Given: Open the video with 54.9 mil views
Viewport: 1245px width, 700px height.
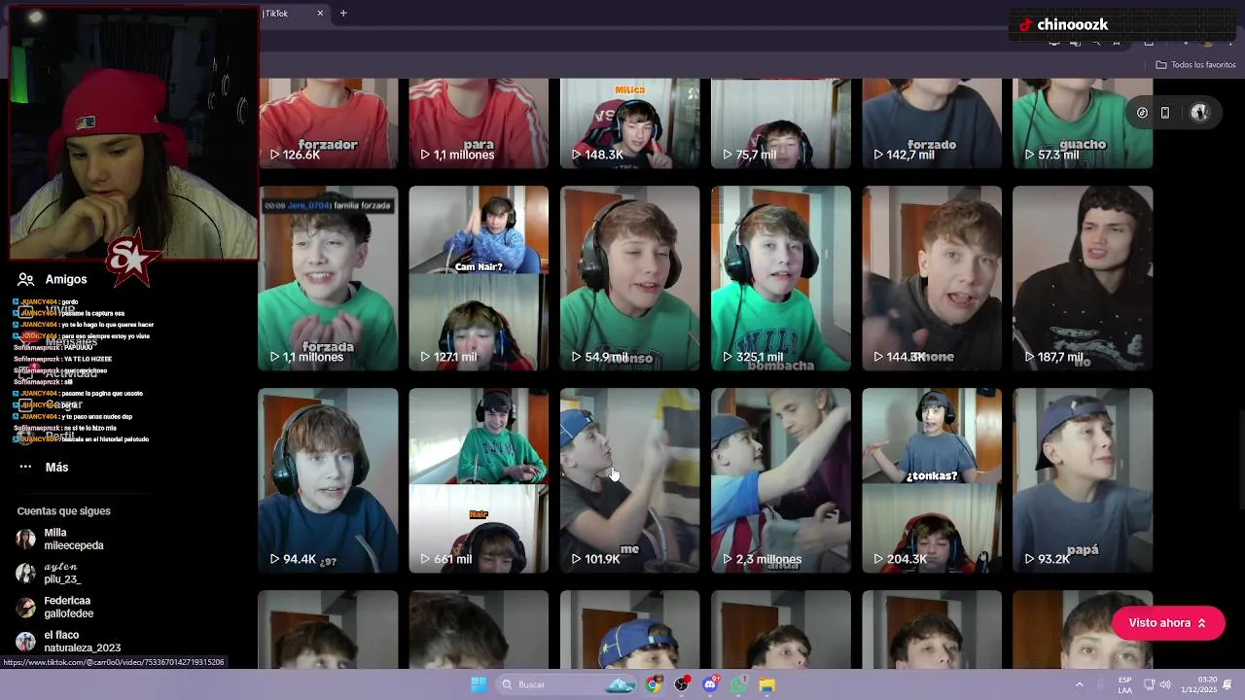Looking at the screenshot, I should click(629, 278).
